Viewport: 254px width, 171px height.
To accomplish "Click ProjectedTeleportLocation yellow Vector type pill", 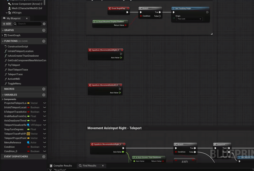I will (28, 103).
